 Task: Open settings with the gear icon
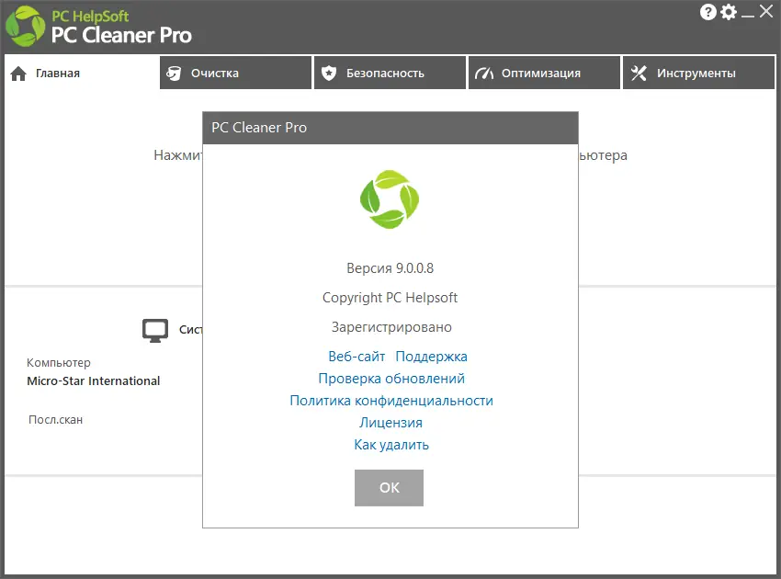click(x=729, y=12)
